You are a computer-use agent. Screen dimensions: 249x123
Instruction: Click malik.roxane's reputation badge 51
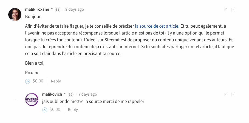58,10
